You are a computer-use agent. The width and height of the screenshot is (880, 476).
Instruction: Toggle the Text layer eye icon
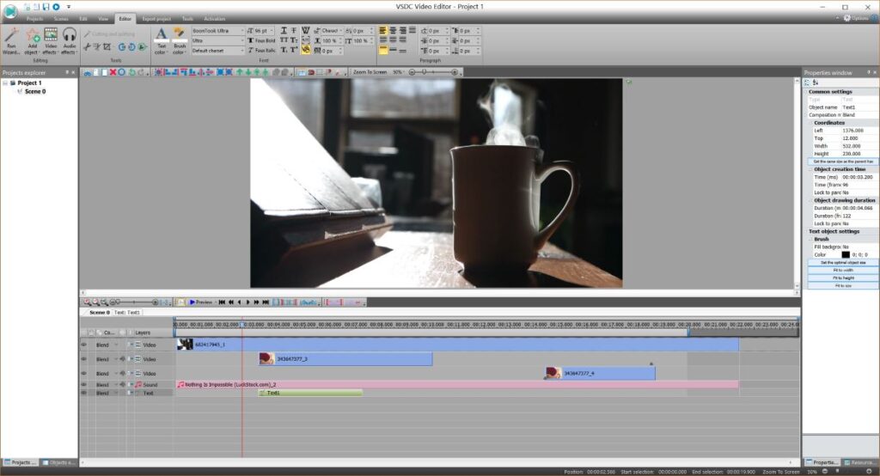click(84, 393)
